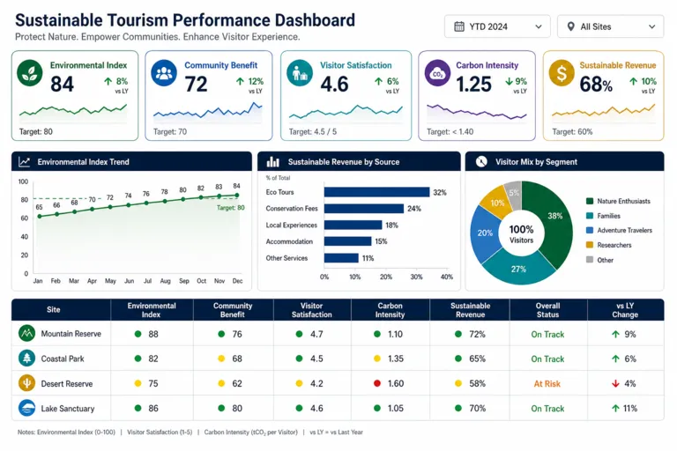
Task: Sort by Community Benefit column header
Action: tap(233, 310)
